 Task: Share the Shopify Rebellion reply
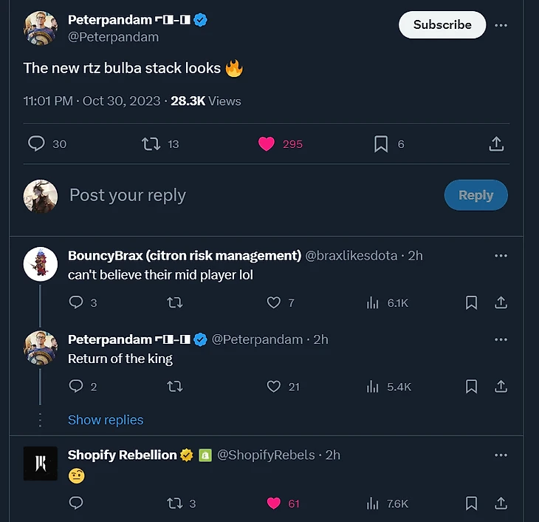(501, 504)
